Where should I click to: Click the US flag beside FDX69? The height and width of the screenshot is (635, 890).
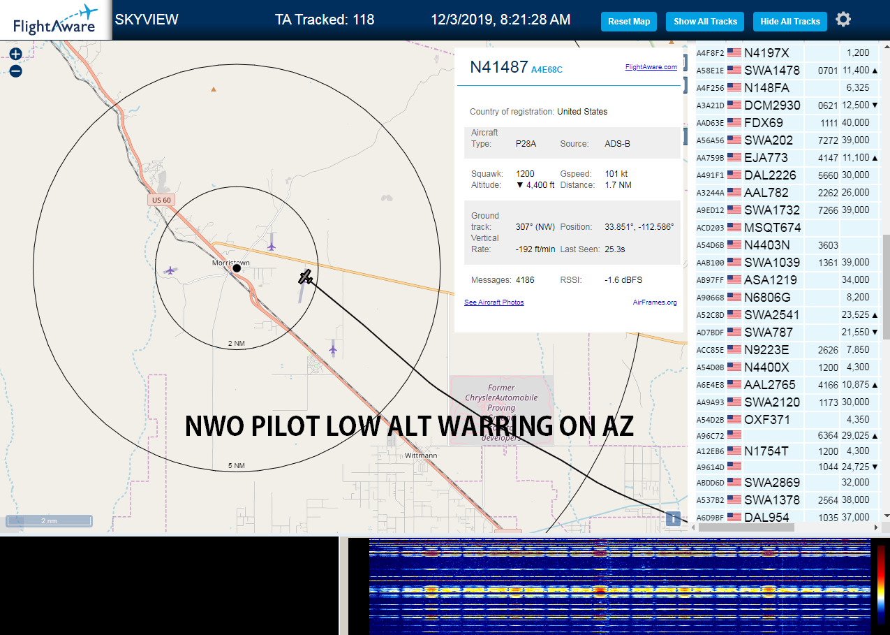click(734, 122)
